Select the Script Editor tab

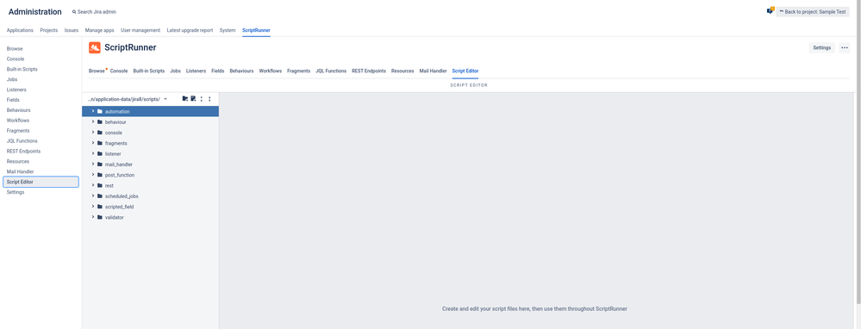pyautogui.click(x=465, y=71)
